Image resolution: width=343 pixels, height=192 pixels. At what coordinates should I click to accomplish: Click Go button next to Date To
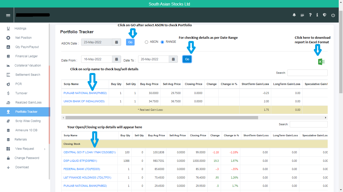(187, 59)
